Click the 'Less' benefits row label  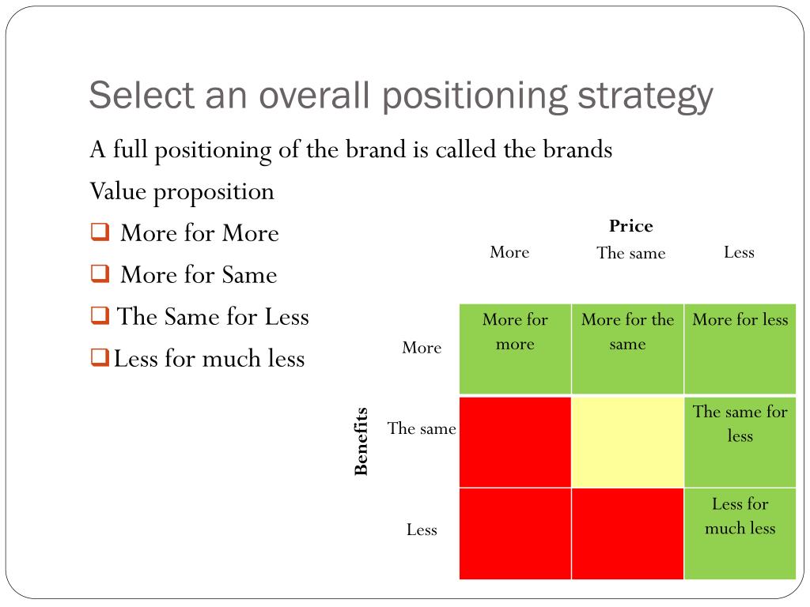(x=422, y=530)
